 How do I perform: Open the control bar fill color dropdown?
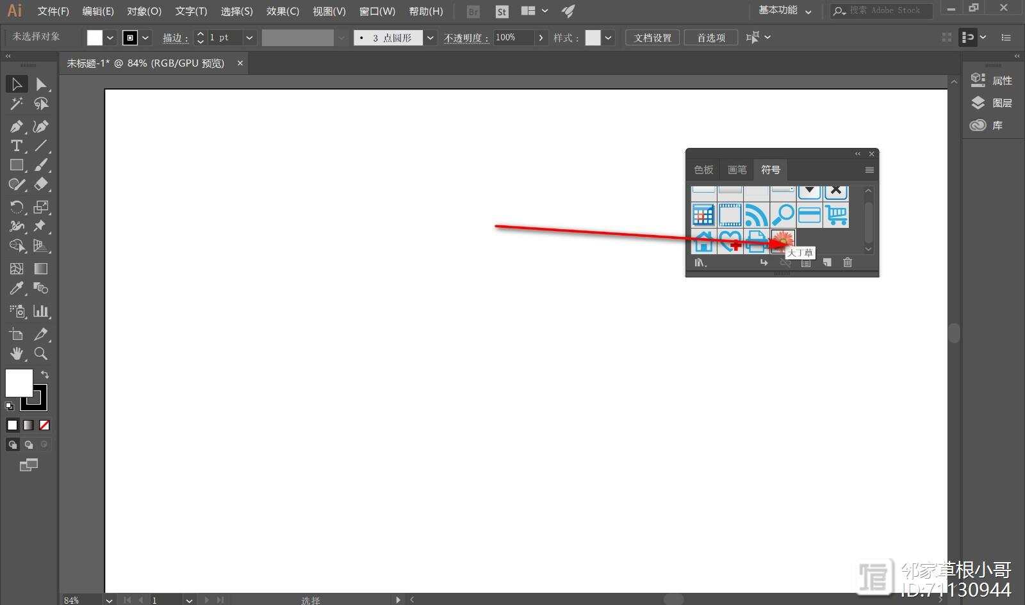click(110, 38)
